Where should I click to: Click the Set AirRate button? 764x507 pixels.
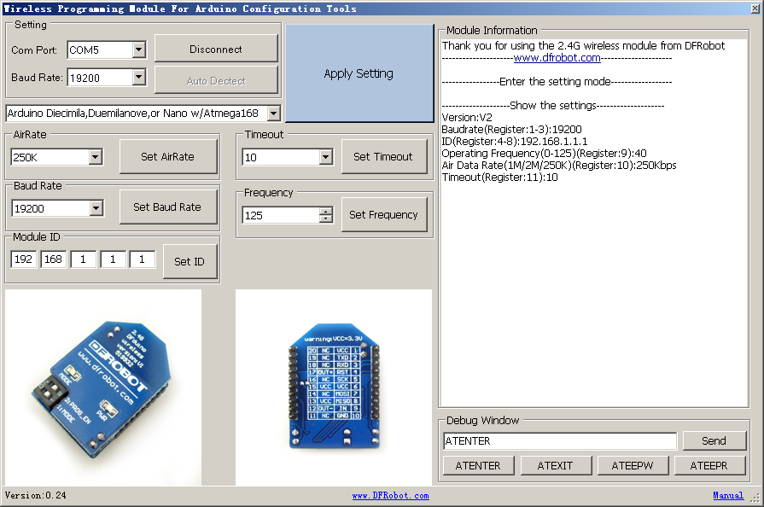168,156
